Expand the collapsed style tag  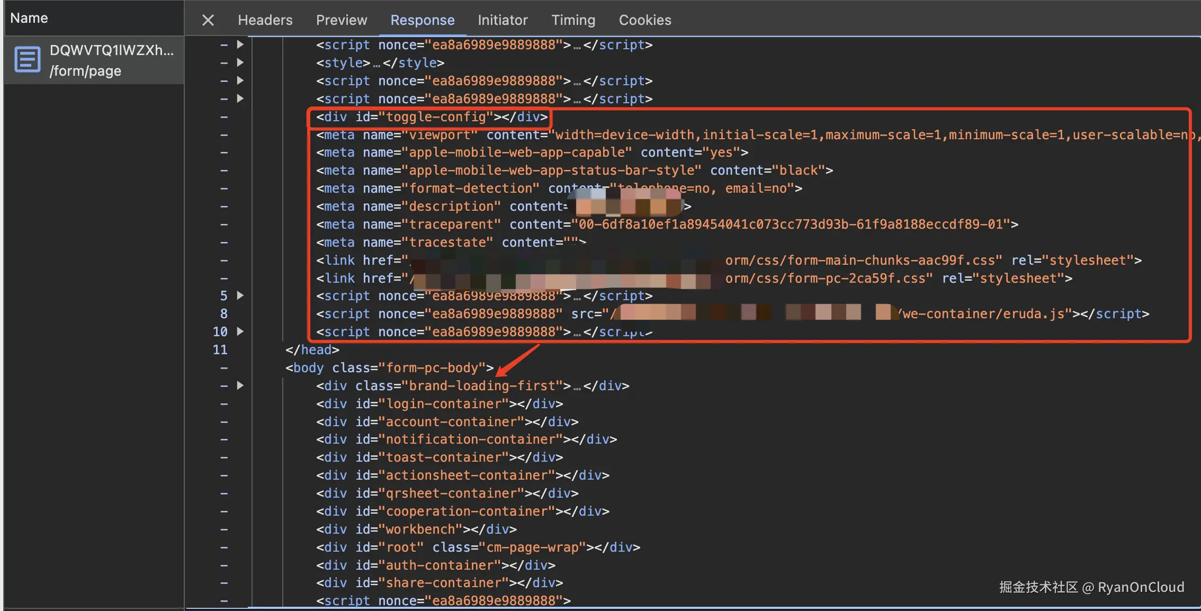coord(240,62)
